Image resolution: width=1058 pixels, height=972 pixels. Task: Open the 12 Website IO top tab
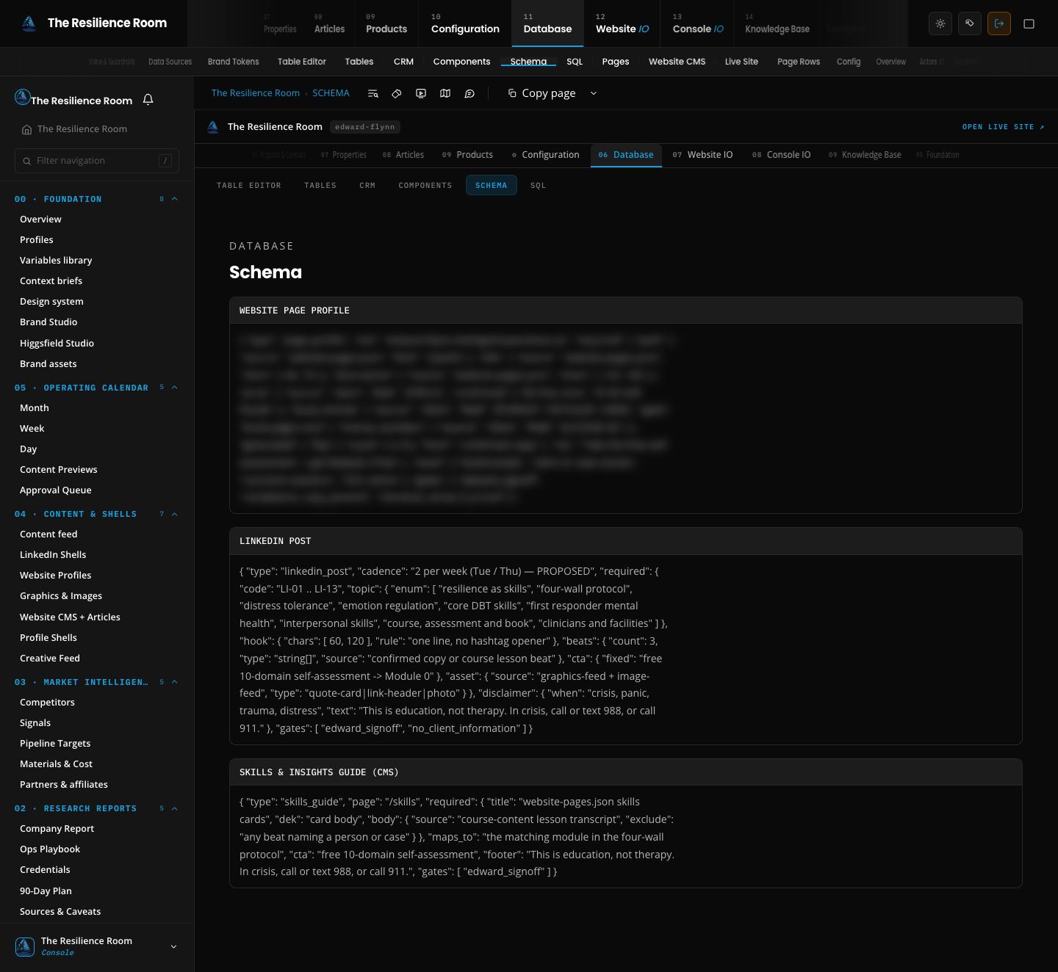pyautogui.click(x=622, y=23)
